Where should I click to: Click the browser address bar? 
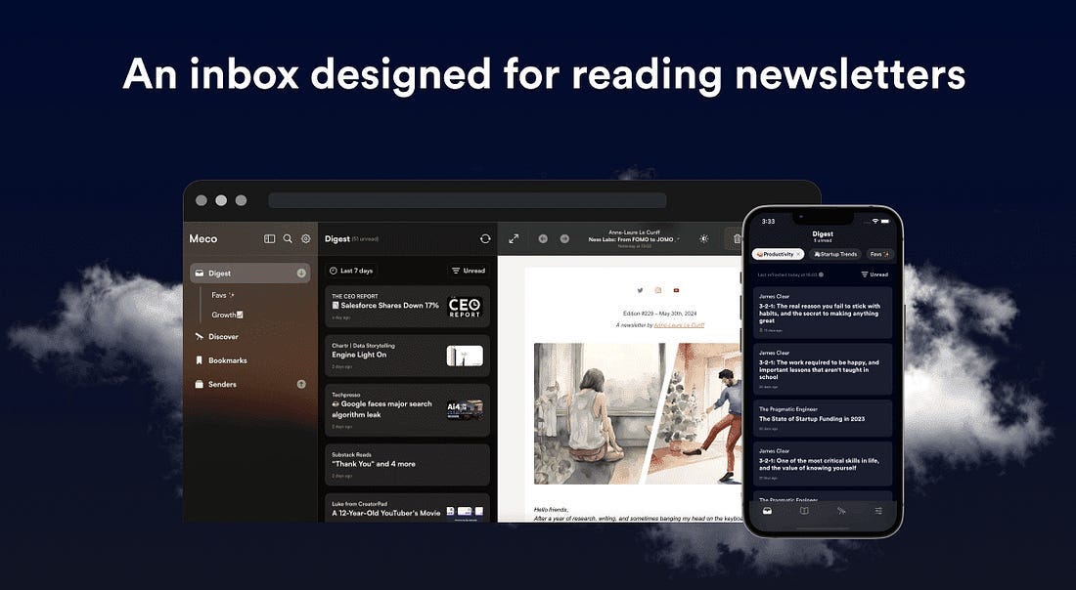[468, 200]
